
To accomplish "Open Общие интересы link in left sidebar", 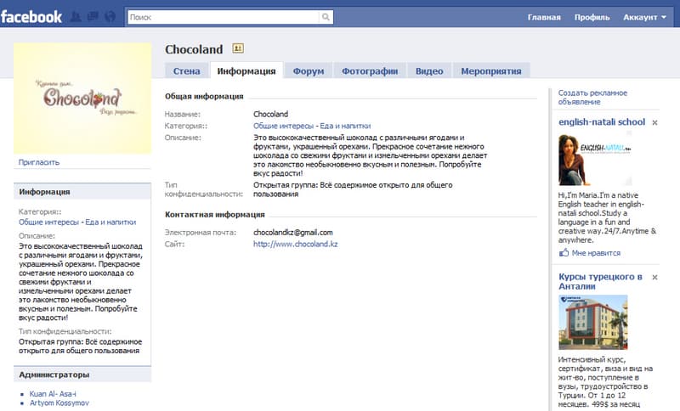I will tap(48, 222).
